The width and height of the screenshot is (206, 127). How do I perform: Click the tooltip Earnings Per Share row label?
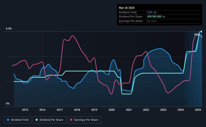coord(131,21)
